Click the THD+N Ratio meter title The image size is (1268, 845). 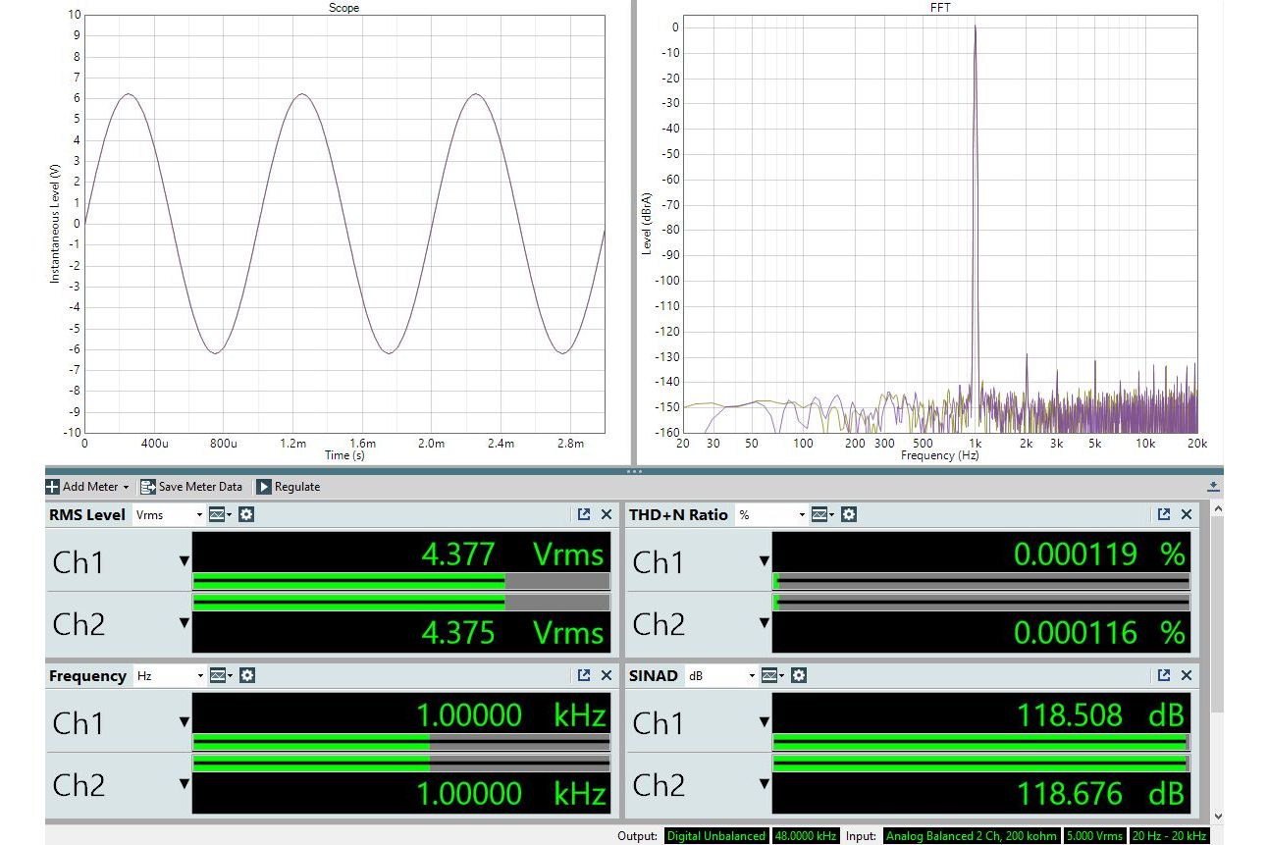pos(678,514)
